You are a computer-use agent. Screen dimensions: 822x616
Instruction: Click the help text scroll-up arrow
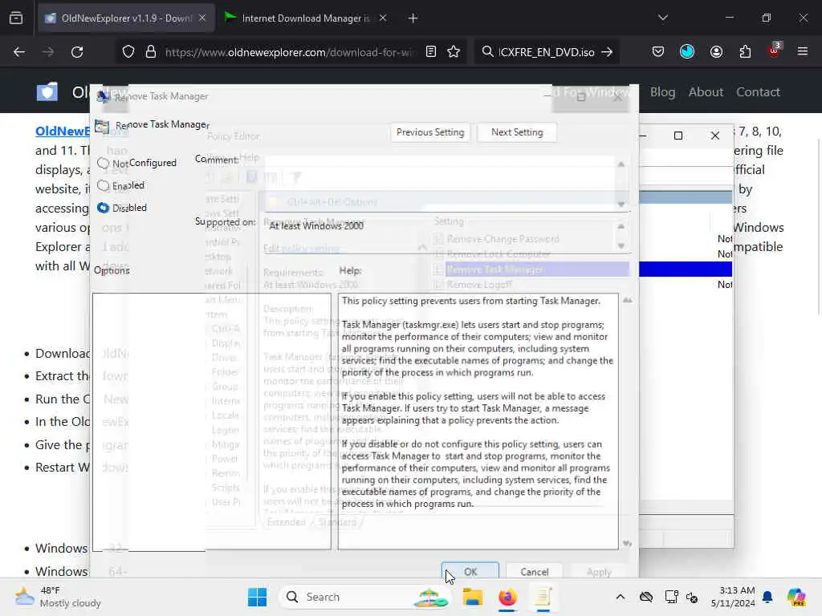pos(627,301)
